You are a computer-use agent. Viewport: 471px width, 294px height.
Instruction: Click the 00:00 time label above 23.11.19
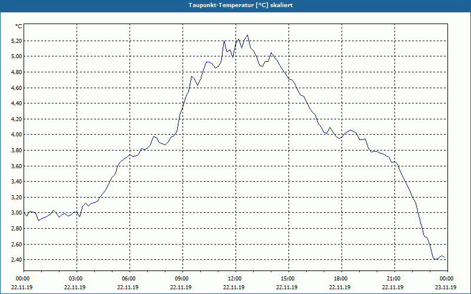coord(447,279)
